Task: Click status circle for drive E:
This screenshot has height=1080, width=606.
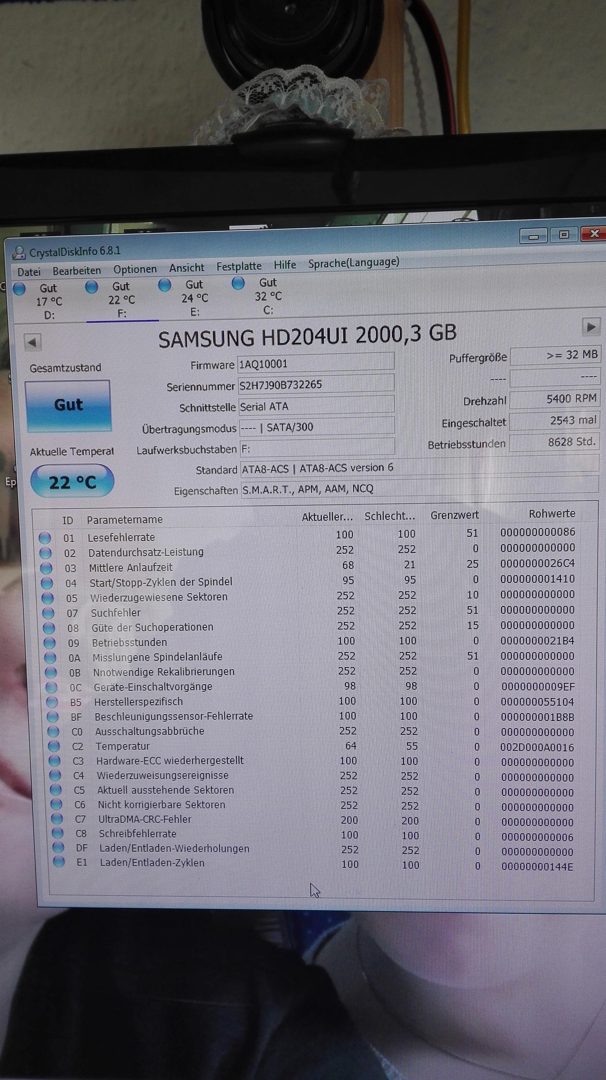Action: [165, 285]
